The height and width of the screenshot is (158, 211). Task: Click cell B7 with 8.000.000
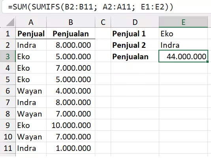(x=71, y=102)
